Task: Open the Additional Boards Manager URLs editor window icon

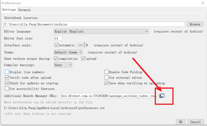Action: [162, 96]
